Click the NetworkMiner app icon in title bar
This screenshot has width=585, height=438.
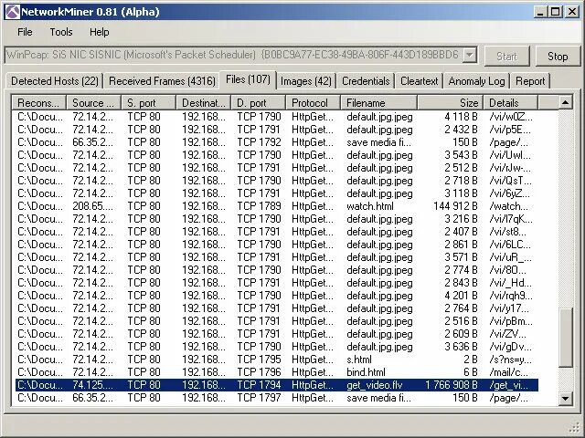[12, 12]
